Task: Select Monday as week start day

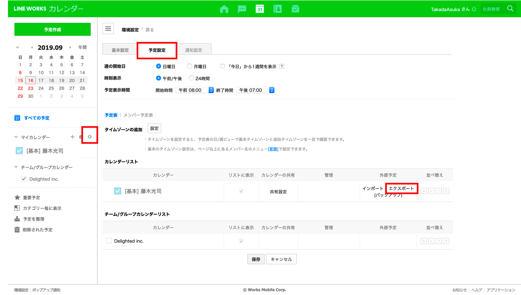Action: click(189, 66)
